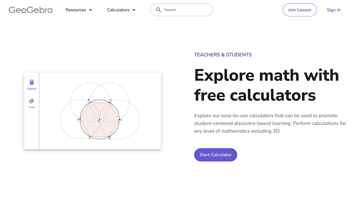Select the Tools shapes icon
Viewport: 355px width, 199px height.
[32, 101]
